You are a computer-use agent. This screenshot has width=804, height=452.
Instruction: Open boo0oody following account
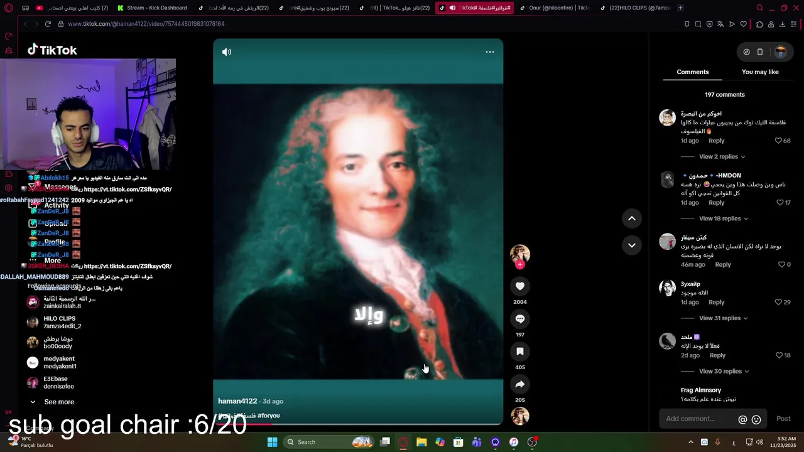tap(50, 343)
